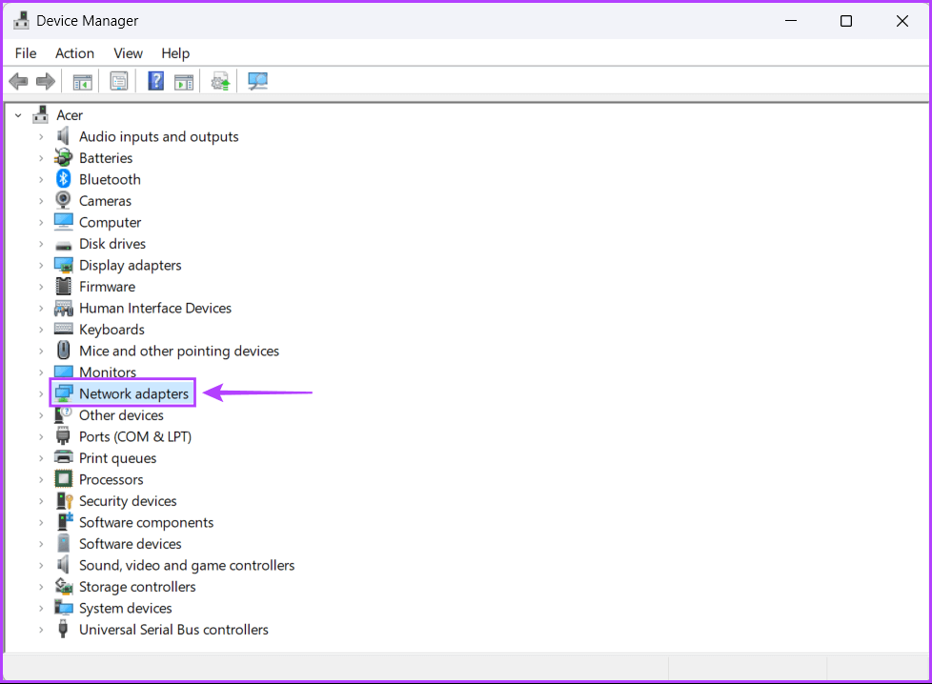Click the Help toolbar icon with question mark
This screenshot has height=684, width=932.
coord(156,81)
